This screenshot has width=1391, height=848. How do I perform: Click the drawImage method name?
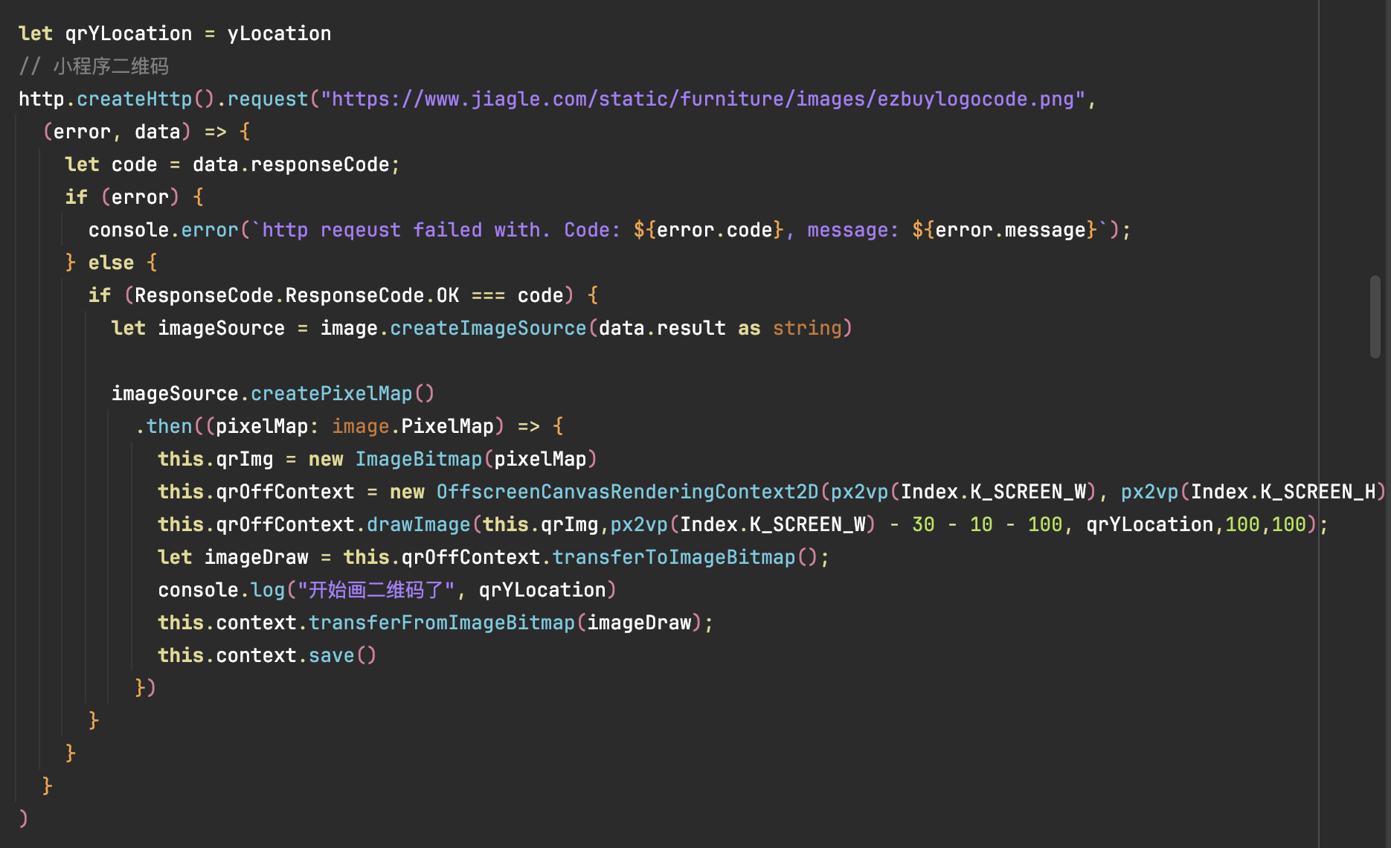tap(418, 524)
